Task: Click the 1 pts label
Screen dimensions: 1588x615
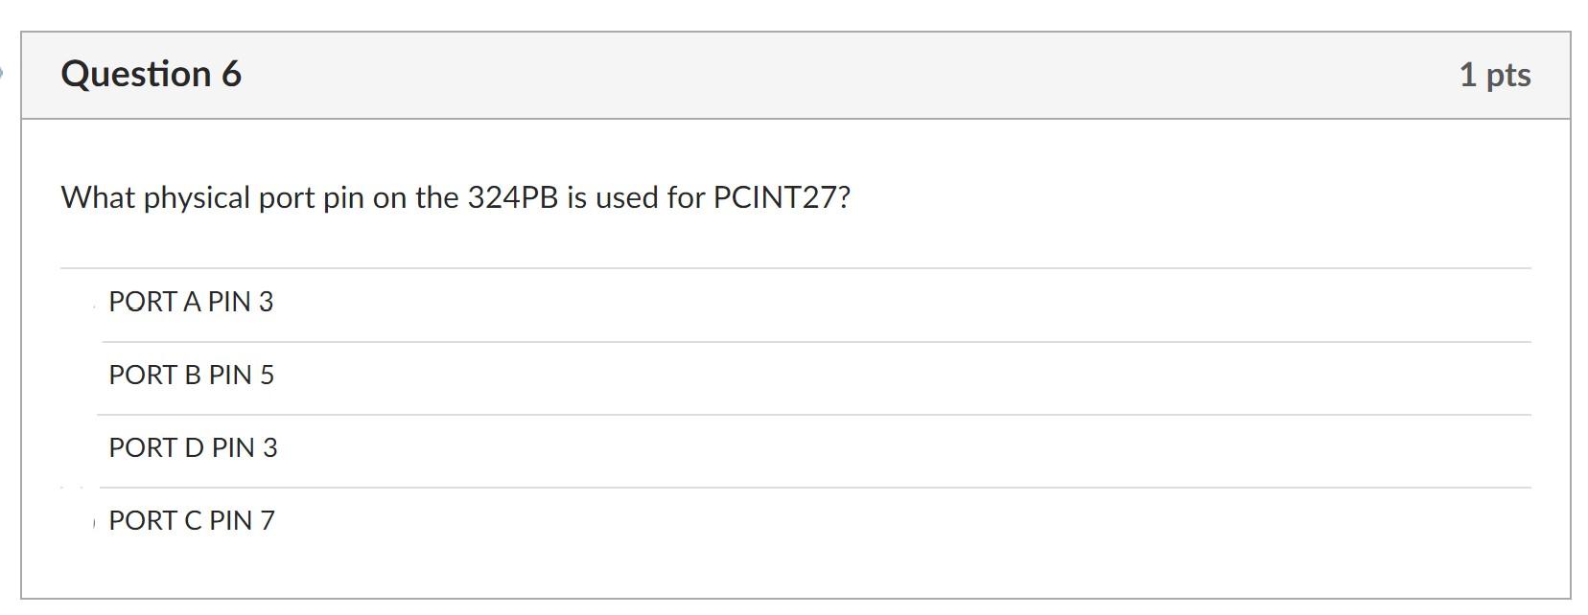Action: (x=1494, y=75)
